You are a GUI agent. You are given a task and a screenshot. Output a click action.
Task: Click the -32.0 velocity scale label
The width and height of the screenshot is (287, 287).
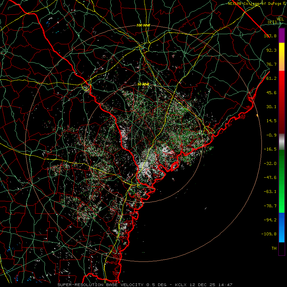(270, 164)
